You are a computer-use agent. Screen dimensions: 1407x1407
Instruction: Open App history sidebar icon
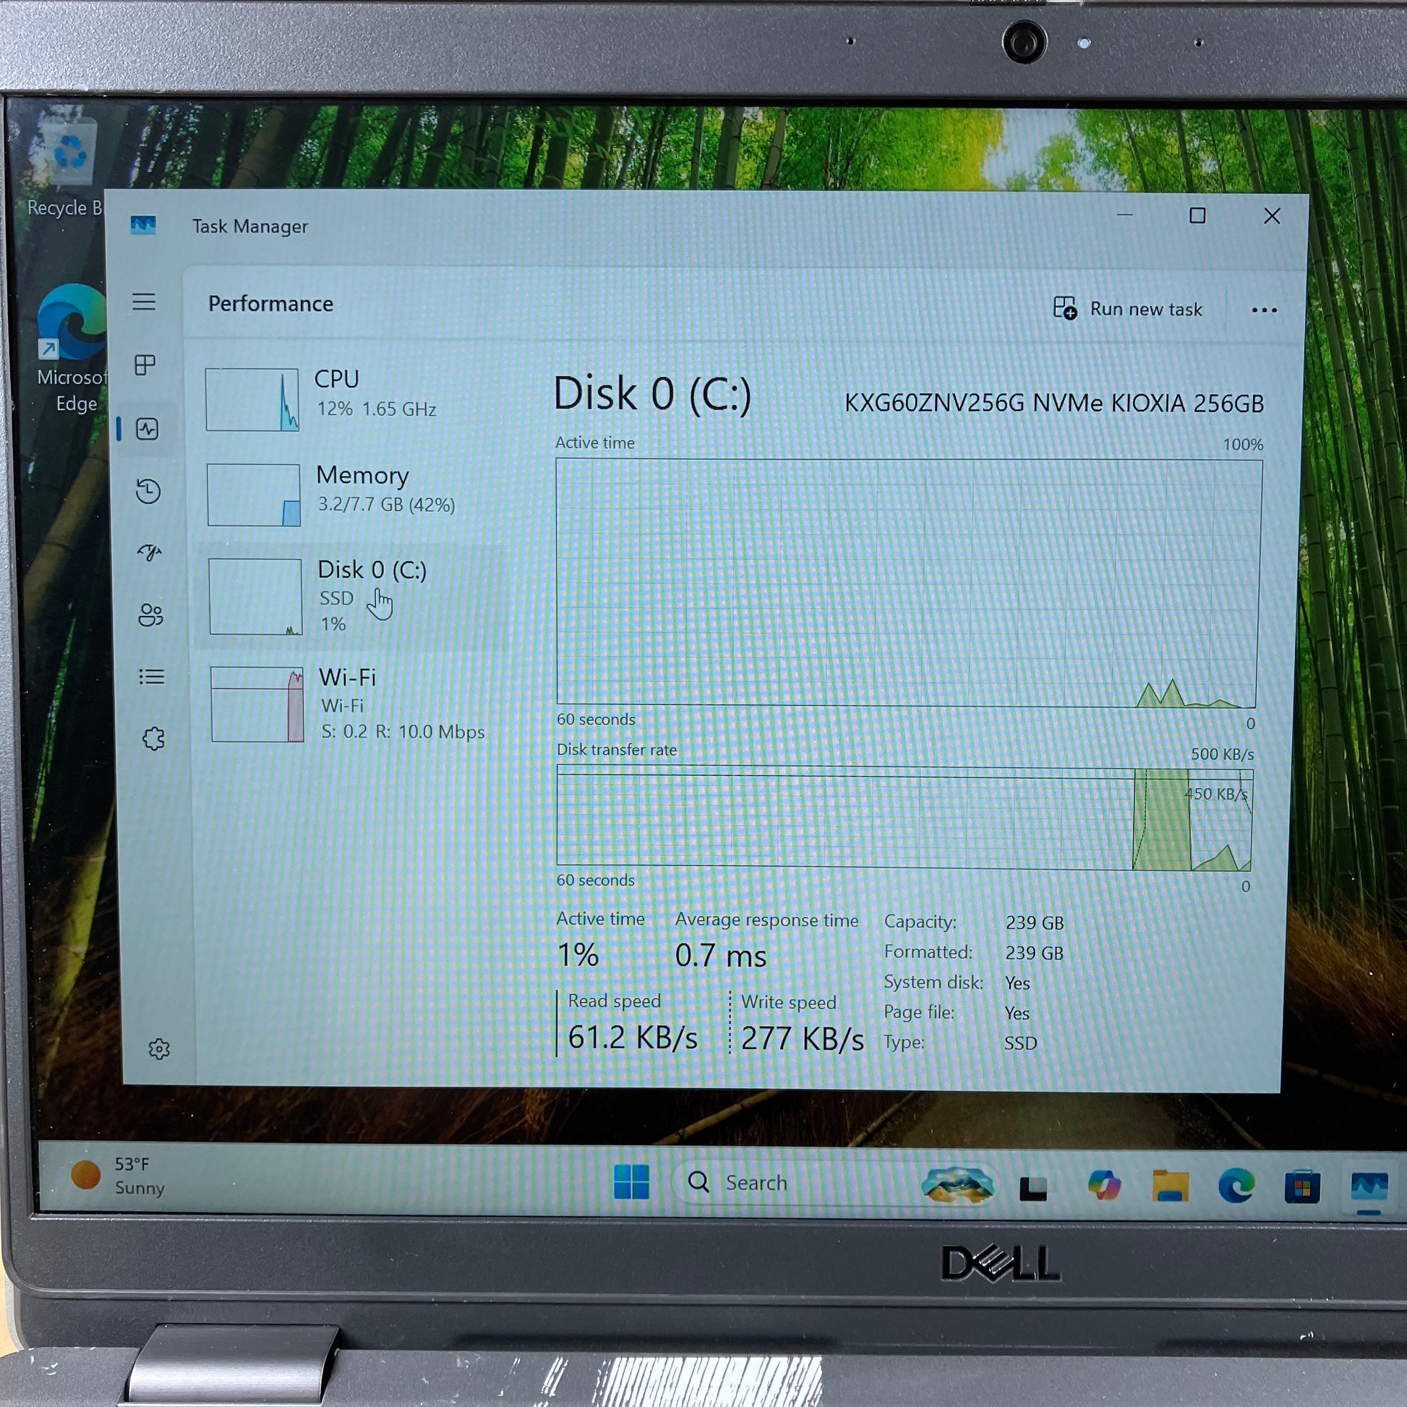[148, 491]
